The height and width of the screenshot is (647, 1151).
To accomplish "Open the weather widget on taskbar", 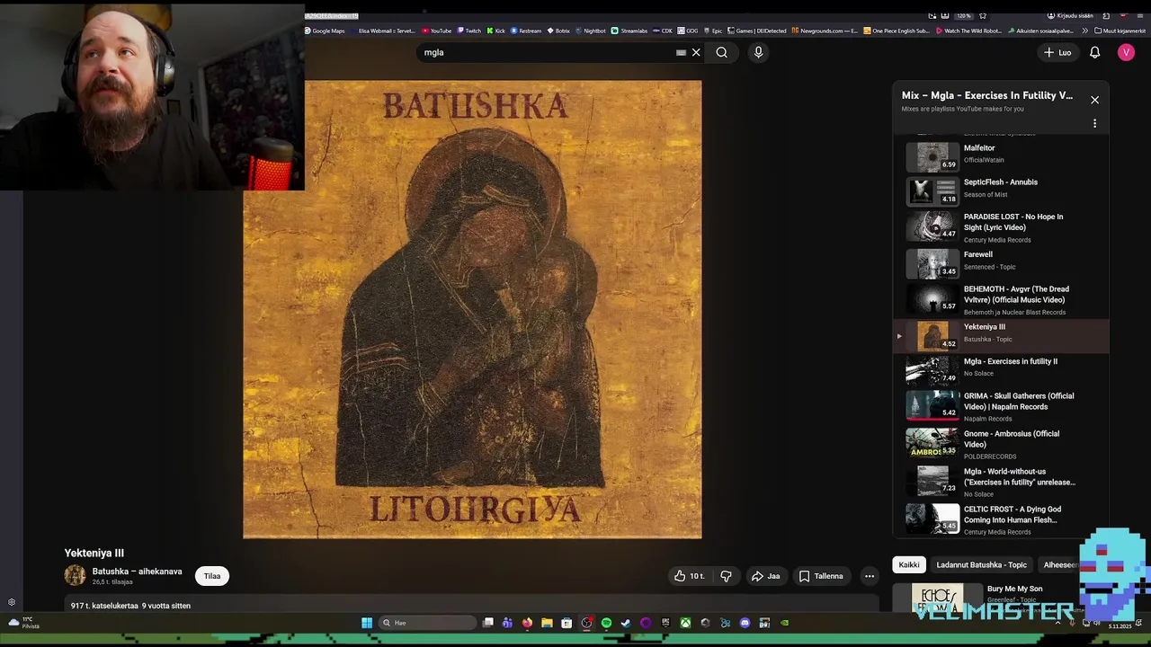I will coord(22,623).
